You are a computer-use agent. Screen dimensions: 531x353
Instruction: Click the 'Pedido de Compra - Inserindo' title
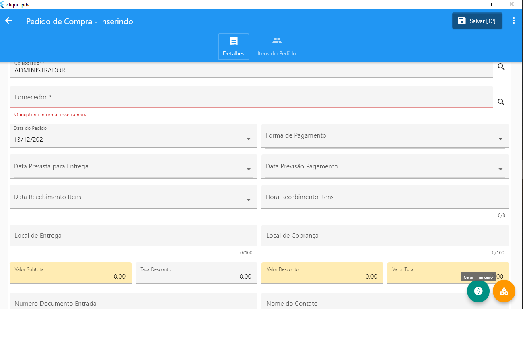click(x=80, y=21)
